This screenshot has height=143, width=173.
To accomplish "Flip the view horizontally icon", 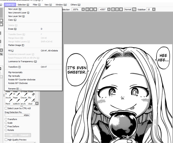I will tap(134, 9).
